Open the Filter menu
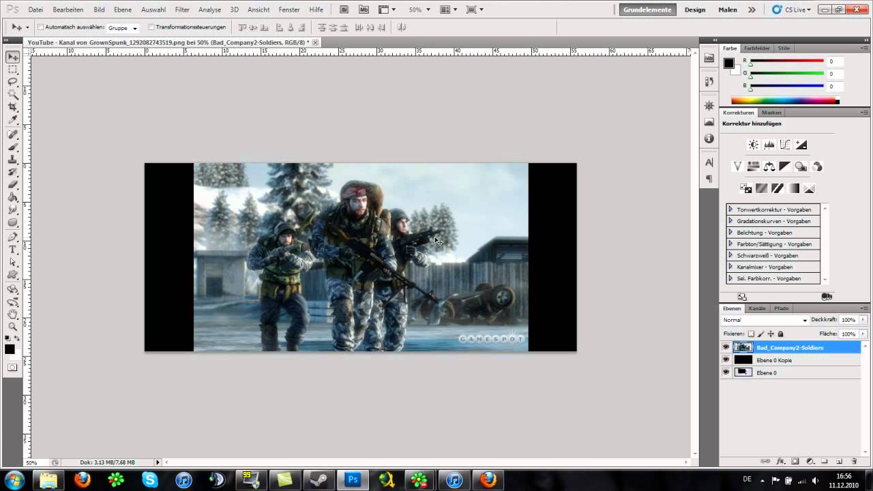The image size is (873, 491). (x=182, y=10)
